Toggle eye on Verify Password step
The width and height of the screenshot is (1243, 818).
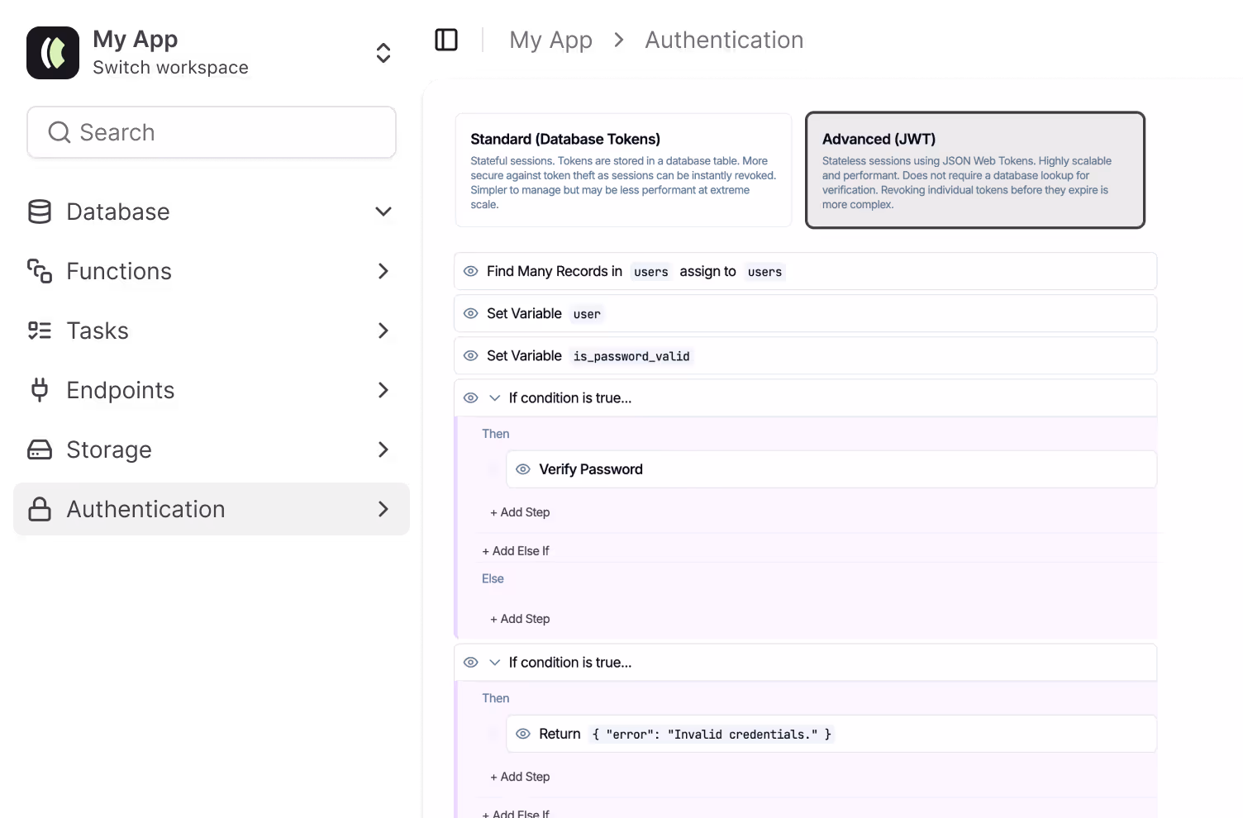click(523, 469)
